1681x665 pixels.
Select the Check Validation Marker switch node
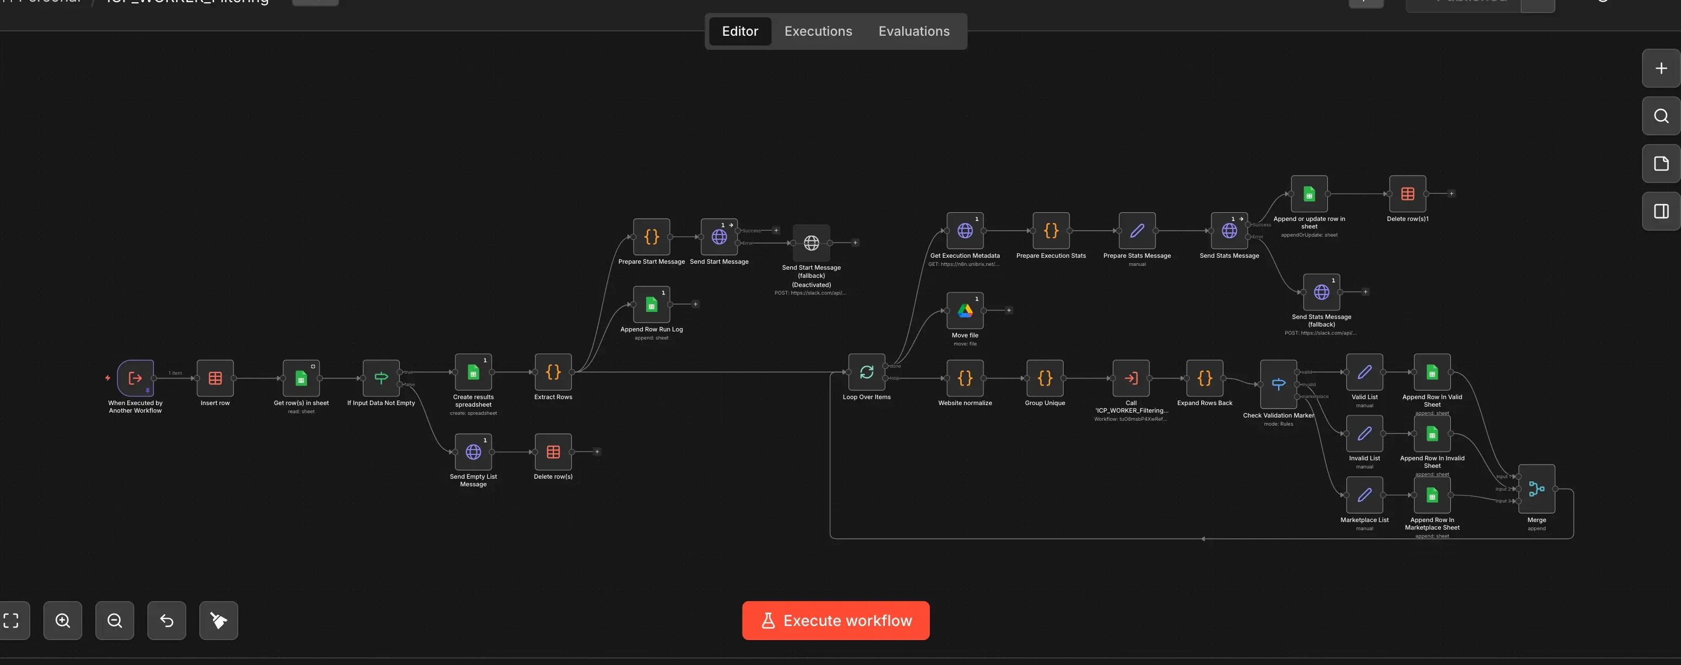pyautogui.click(x=1279, y=384)
